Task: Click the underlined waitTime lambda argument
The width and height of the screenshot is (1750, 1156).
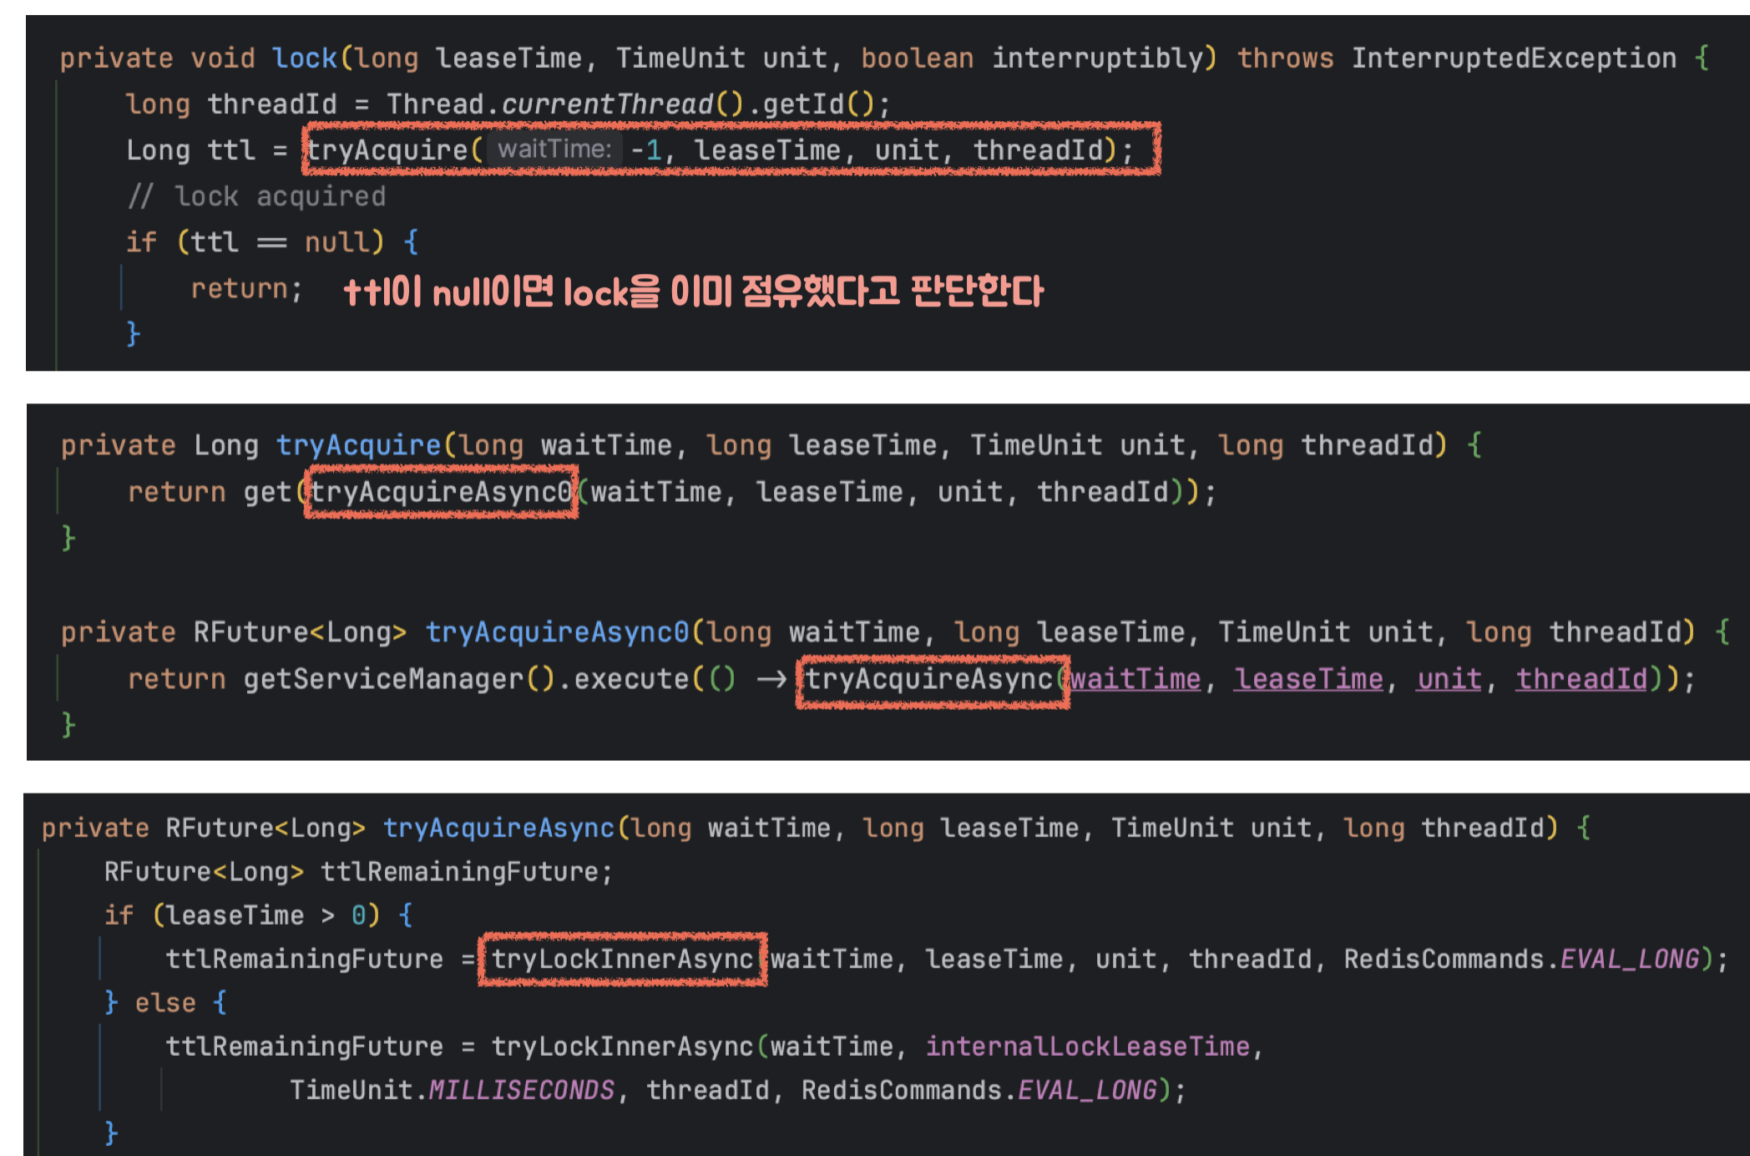Action: pyautogui.click(x=1135, y=679)
